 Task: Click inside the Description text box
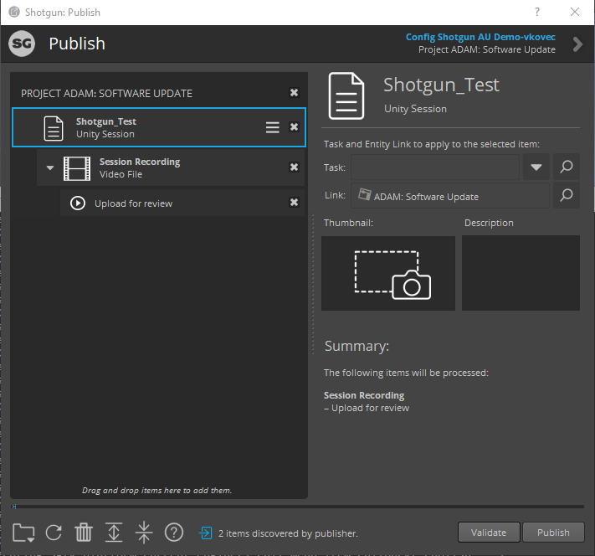(x=521, y=273)
